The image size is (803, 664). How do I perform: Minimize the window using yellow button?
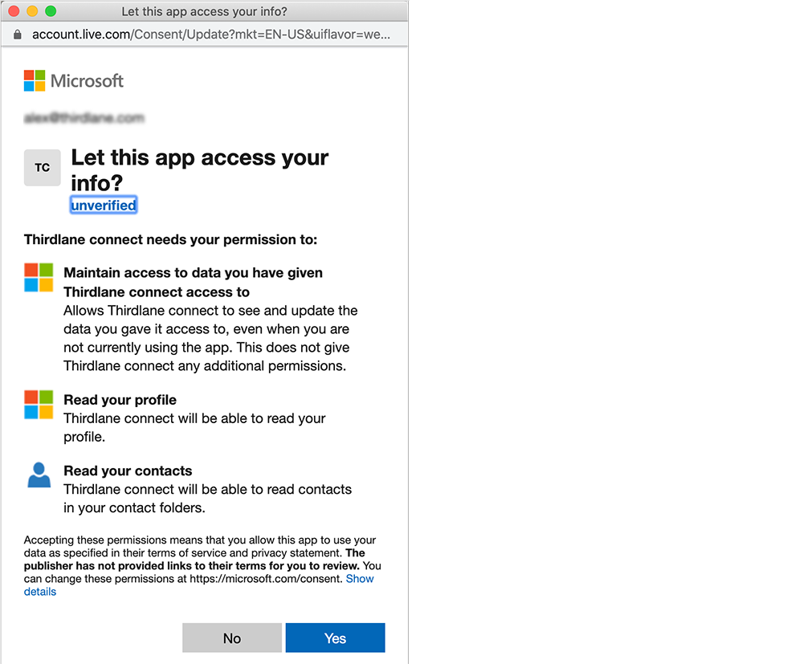pos(32,11)
